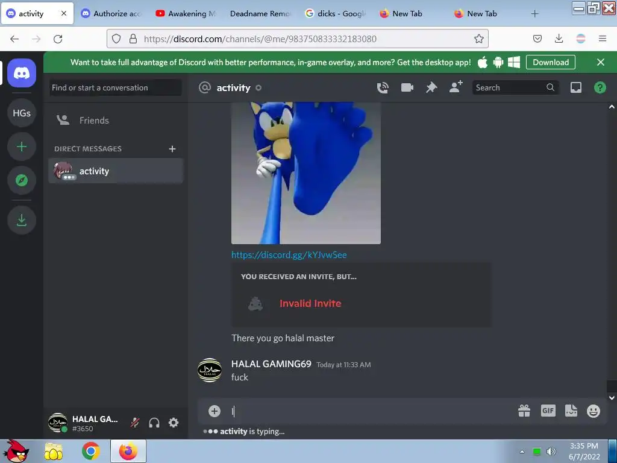Click Find or start a conversation field
The image size is (617, 463).
116,87
